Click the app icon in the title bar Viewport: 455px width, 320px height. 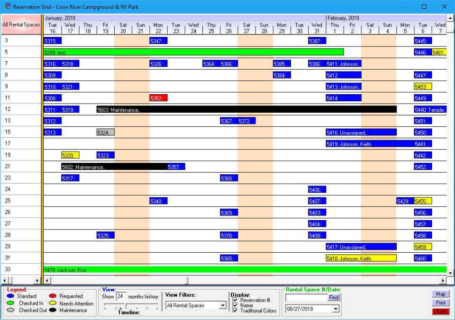[x=8, y=6]
